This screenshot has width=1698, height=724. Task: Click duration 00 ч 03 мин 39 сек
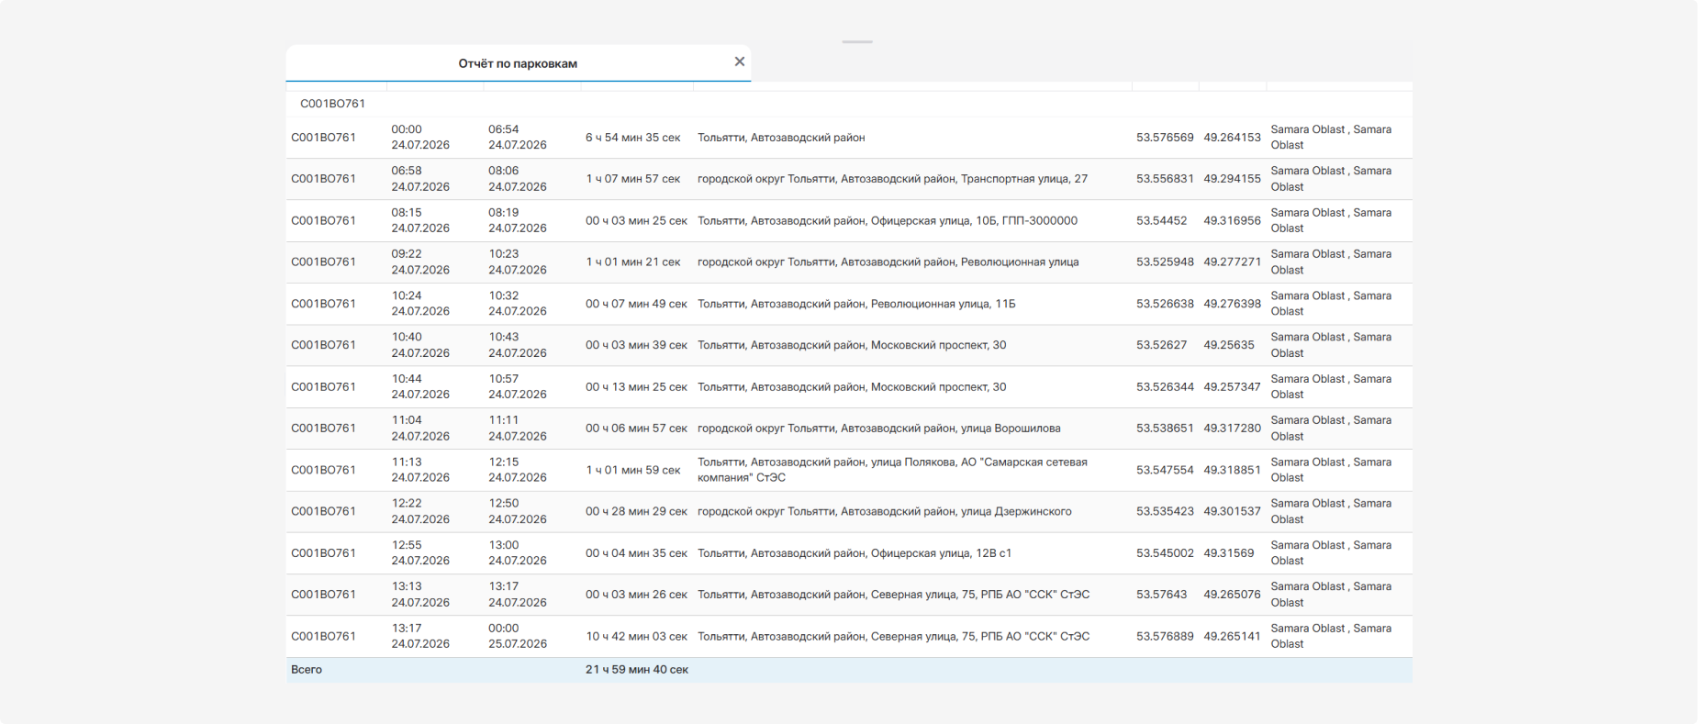pyautogui.click(x=636, y=345)
